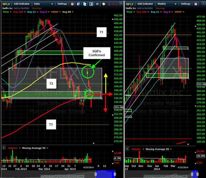Viewport: 206px width, 178px height.
Task: Select the YTD range on the Daily chart
Action: pyautogui.click(x=51, y=176)
